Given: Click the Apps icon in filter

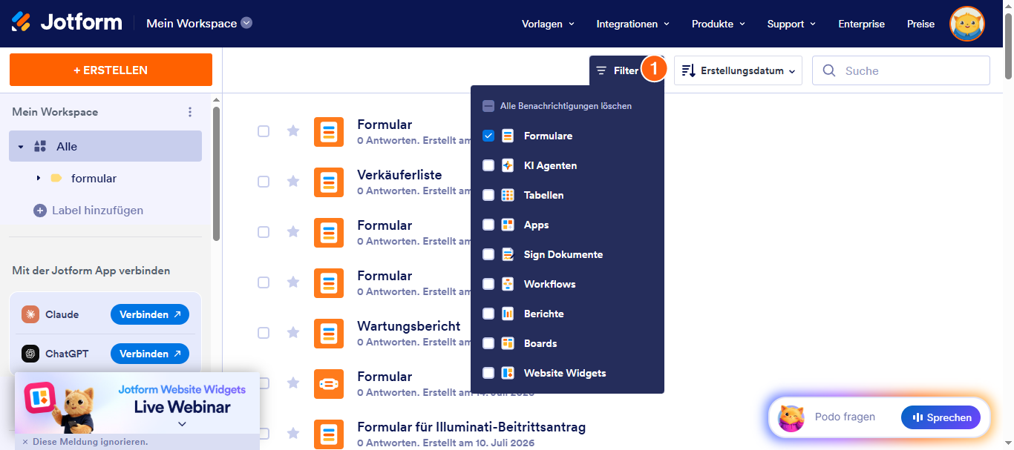Looking at the screenshot, I should [x=508, y=225].
